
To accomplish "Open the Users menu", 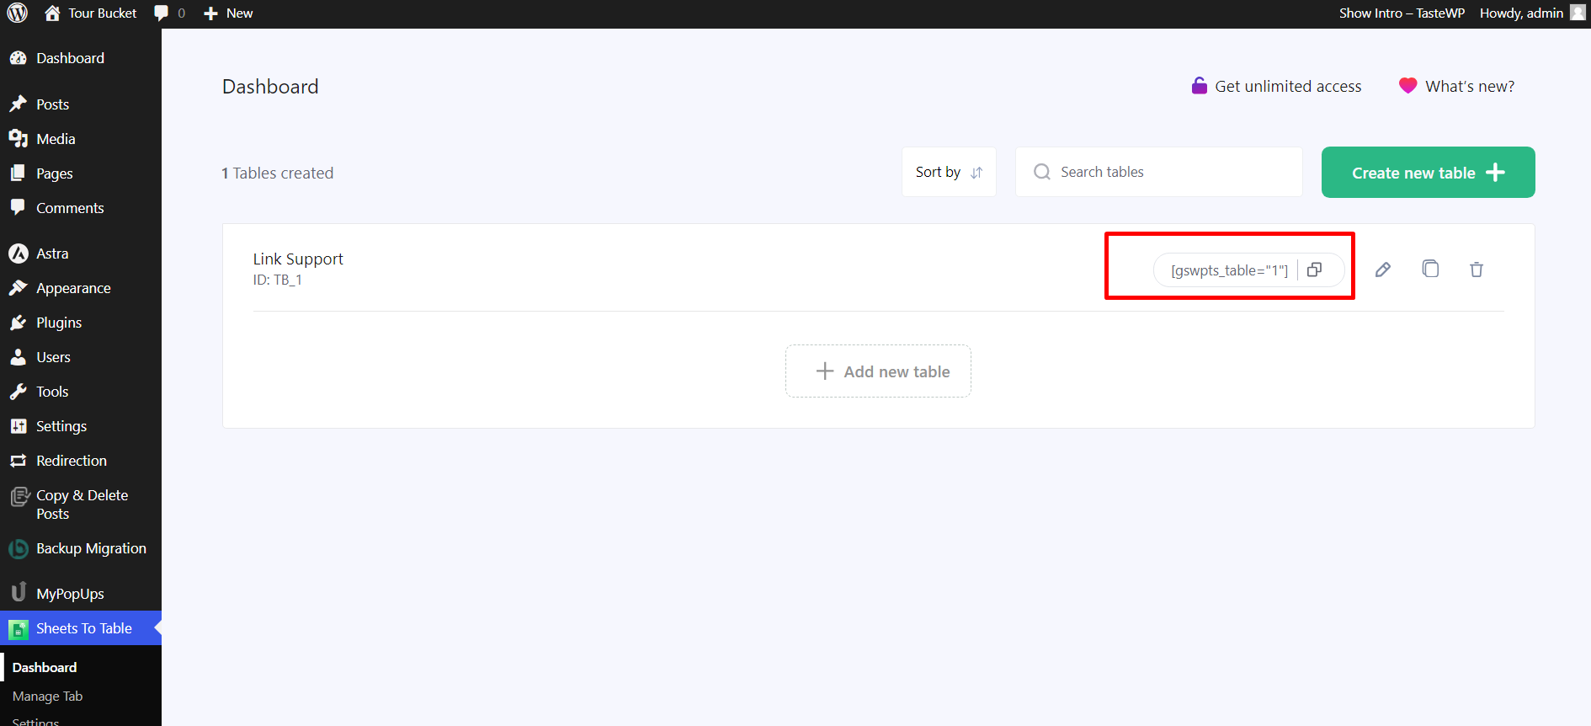I will coord(81,357).
